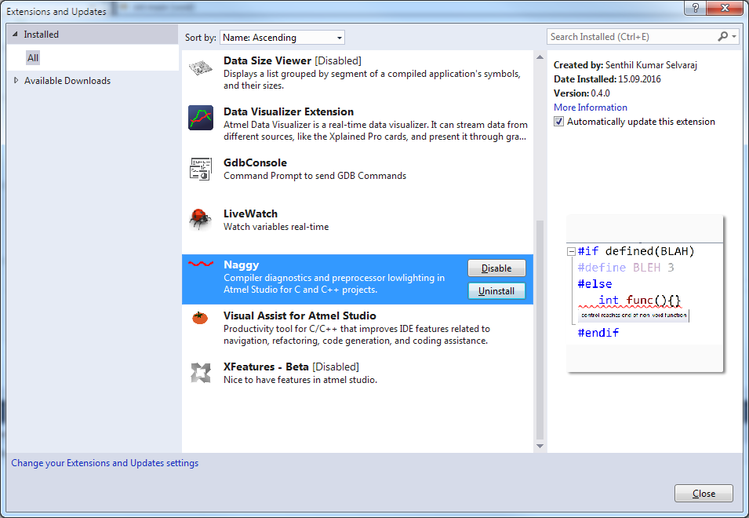The width and height of the screenshot is (749, 518).
Task: Click the GdbConsole extension icon
Action: tap(201, 169)
